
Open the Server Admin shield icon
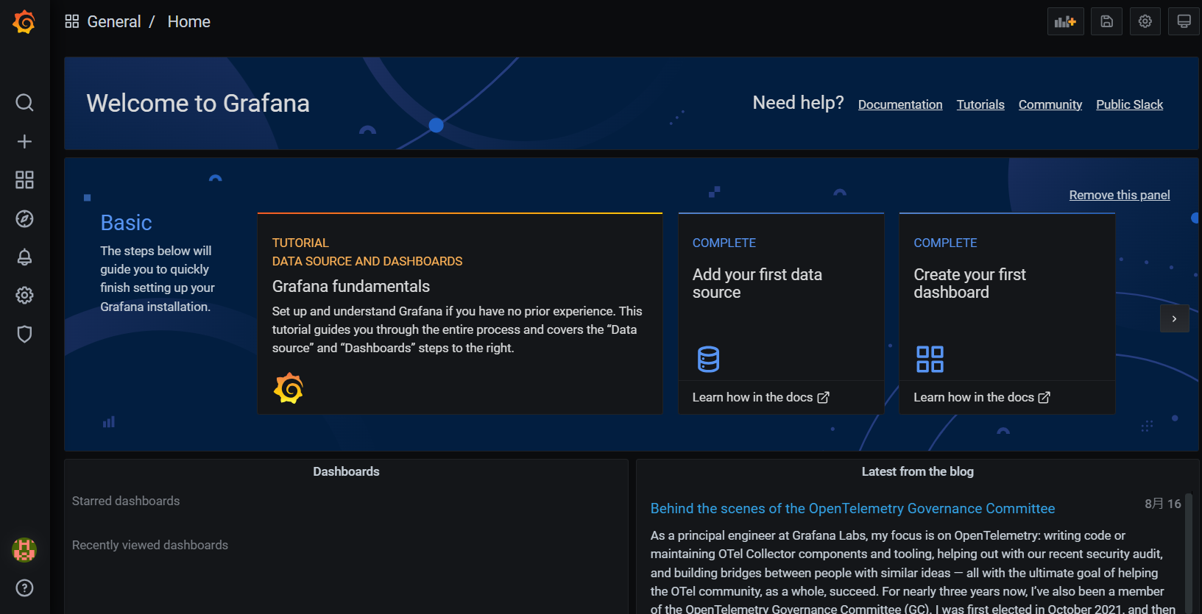24,334
